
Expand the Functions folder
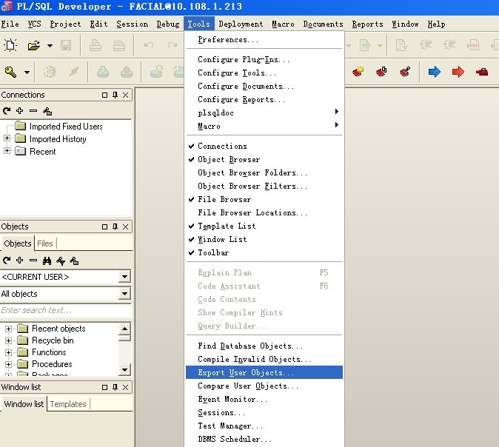pos(9,352)
